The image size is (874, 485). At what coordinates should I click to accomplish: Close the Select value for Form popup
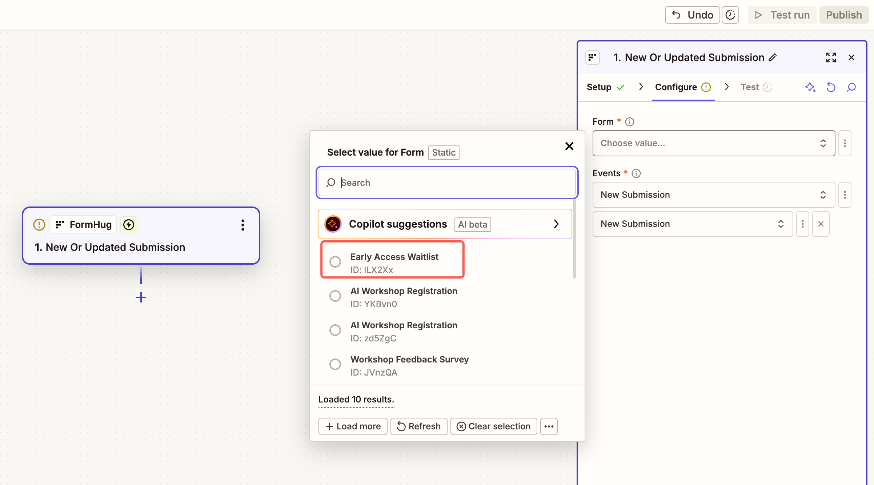569,146
